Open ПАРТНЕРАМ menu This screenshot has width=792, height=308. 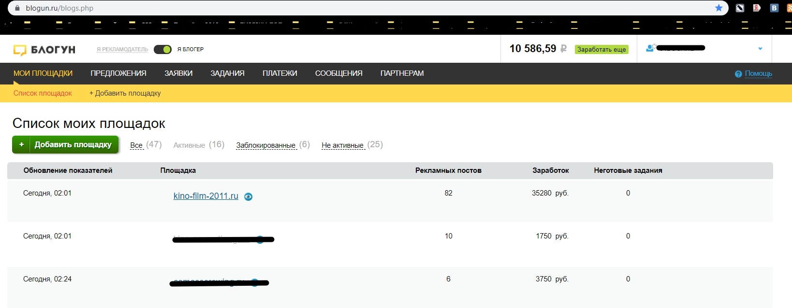[402, 73]
